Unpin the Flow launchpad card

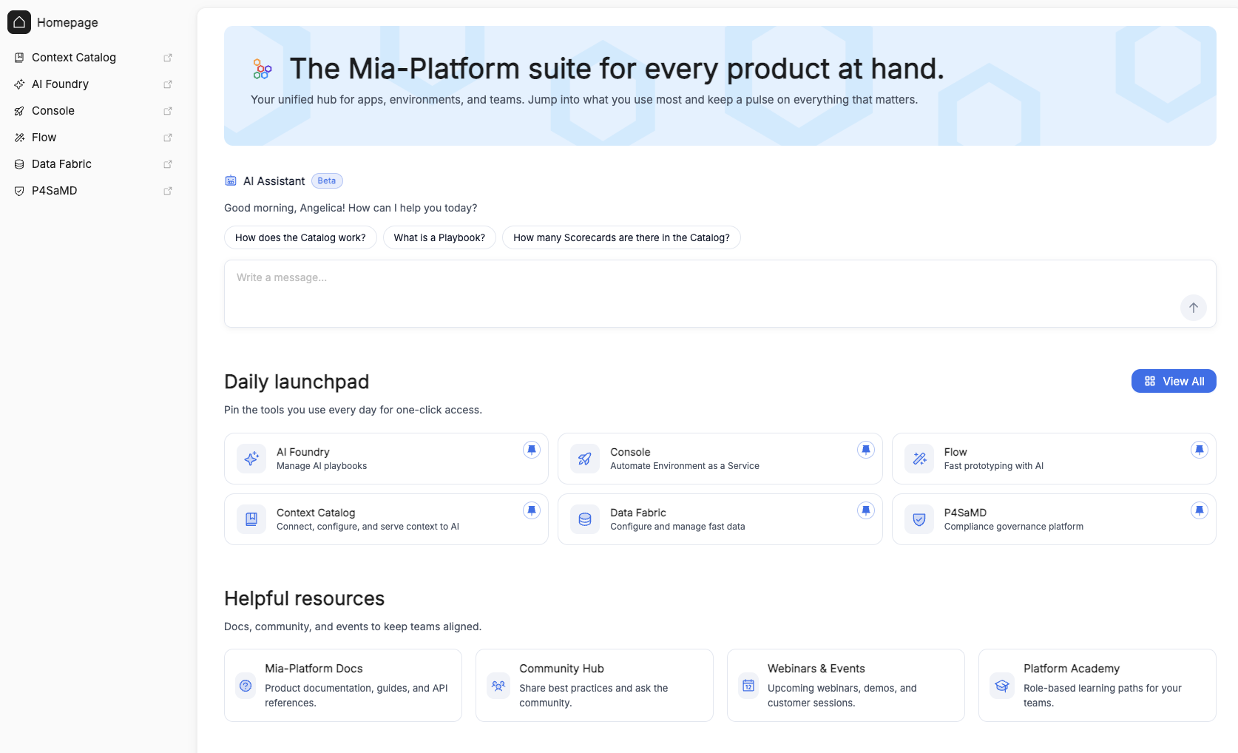1200,450
